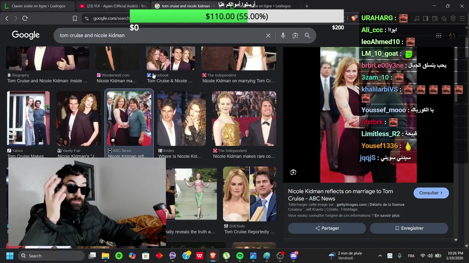Screen dimensions: 469x263
Task: Go to Google logo homepage
Action: coord(26,35)
